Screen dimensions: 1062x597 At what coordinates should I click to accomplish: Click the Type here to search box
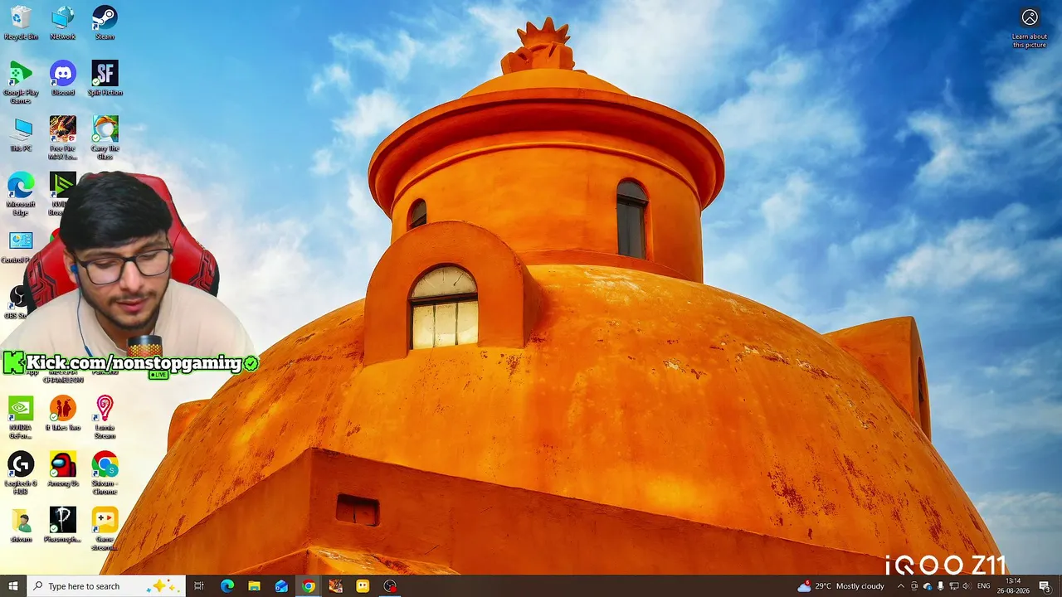coord(105,586)
